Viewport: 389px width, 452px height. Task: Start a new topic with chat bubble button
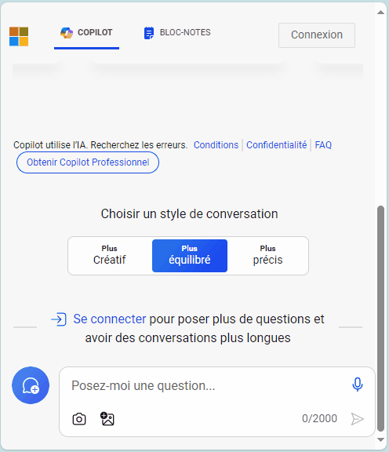[x=31, y=385]
